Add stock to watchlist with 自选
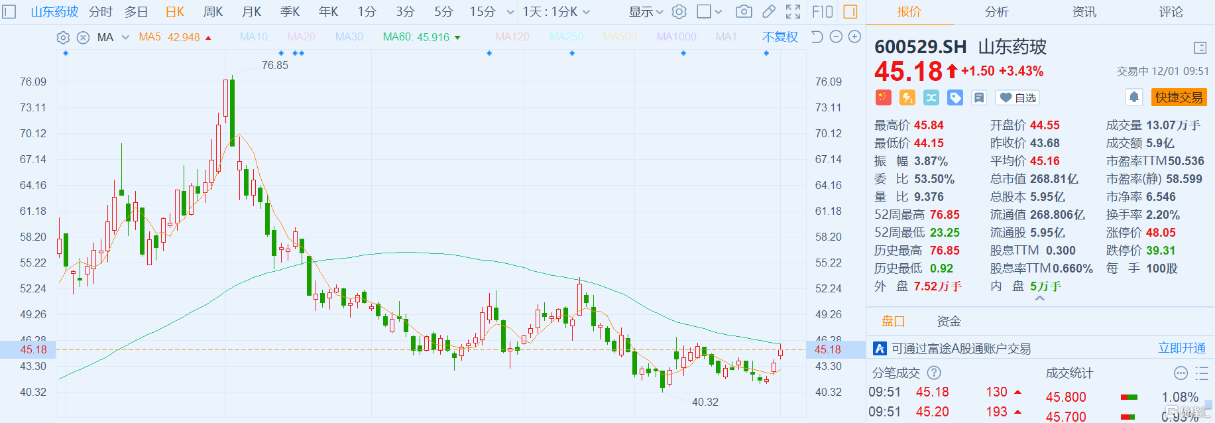Viewport: 1215px width, 423px height. tap(1017, 97)
